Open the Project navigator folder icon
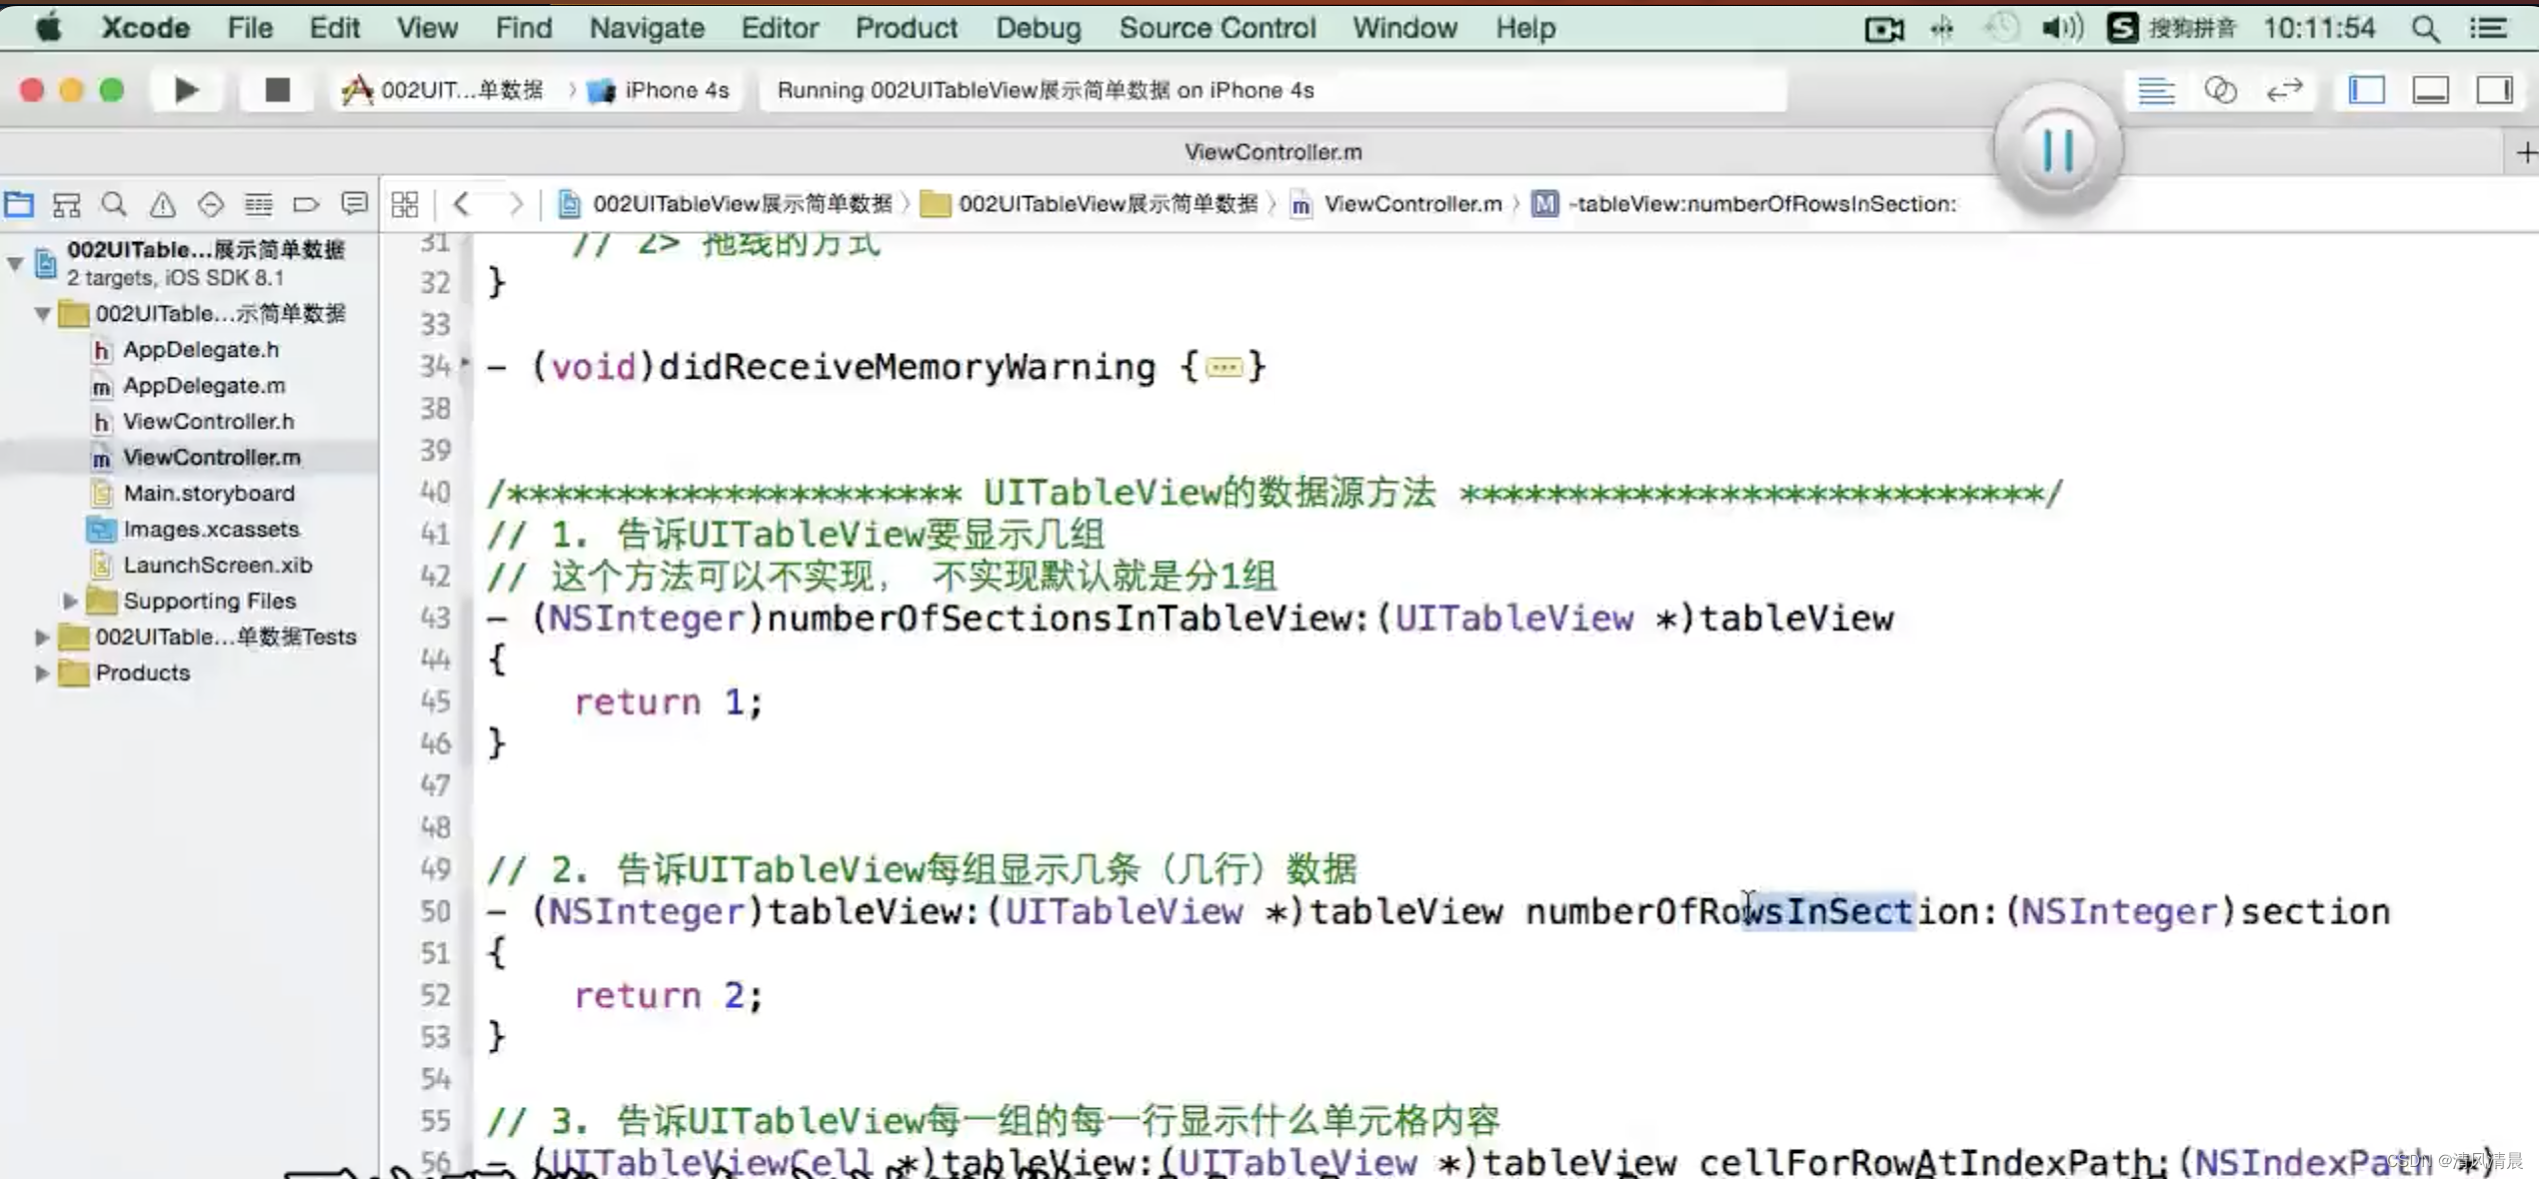This screenshot has width=2539, height=1179. click(x=19, y=205)
